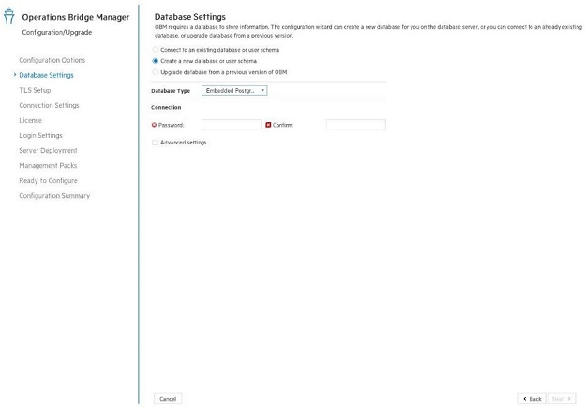Click the Back button
This screenshot has width=585, height=410.
point(532,399)
